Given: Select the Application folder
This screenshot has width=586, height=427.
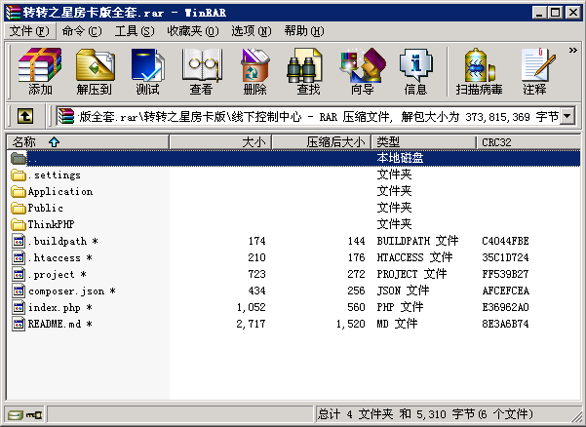Looking at the screenshot, I should [x=59, y=192].
